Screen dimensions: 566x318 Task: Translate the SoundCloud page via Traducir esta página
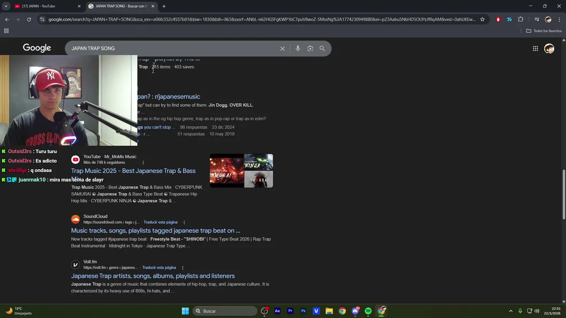161,222
